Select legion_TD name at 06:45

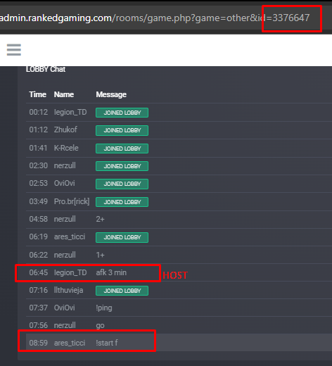[x=70, y=272]
